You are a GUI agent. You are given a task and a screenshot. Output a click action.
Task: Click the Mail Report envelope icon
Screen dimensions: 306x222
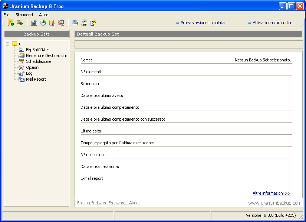(22, 79)
